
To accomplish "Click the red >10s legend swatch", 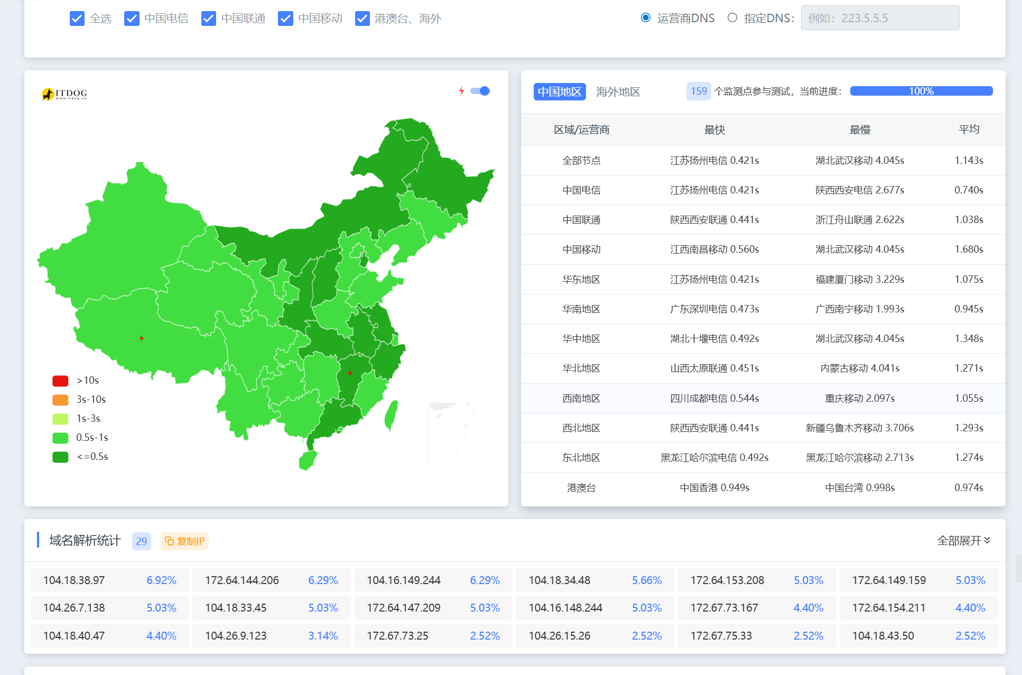I will 60,381.
